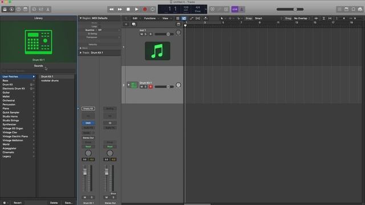Open Smart Controls from control bar
This screenshot has width=365, height=205.
[x=34, y=9]
